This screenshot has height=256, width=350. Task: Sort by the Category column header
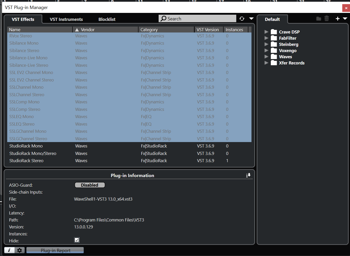[x=166, y=30]
